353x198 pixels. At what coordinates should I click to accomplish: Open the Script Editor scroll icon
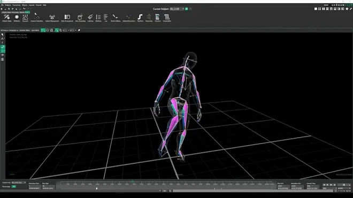pos(167,18)
